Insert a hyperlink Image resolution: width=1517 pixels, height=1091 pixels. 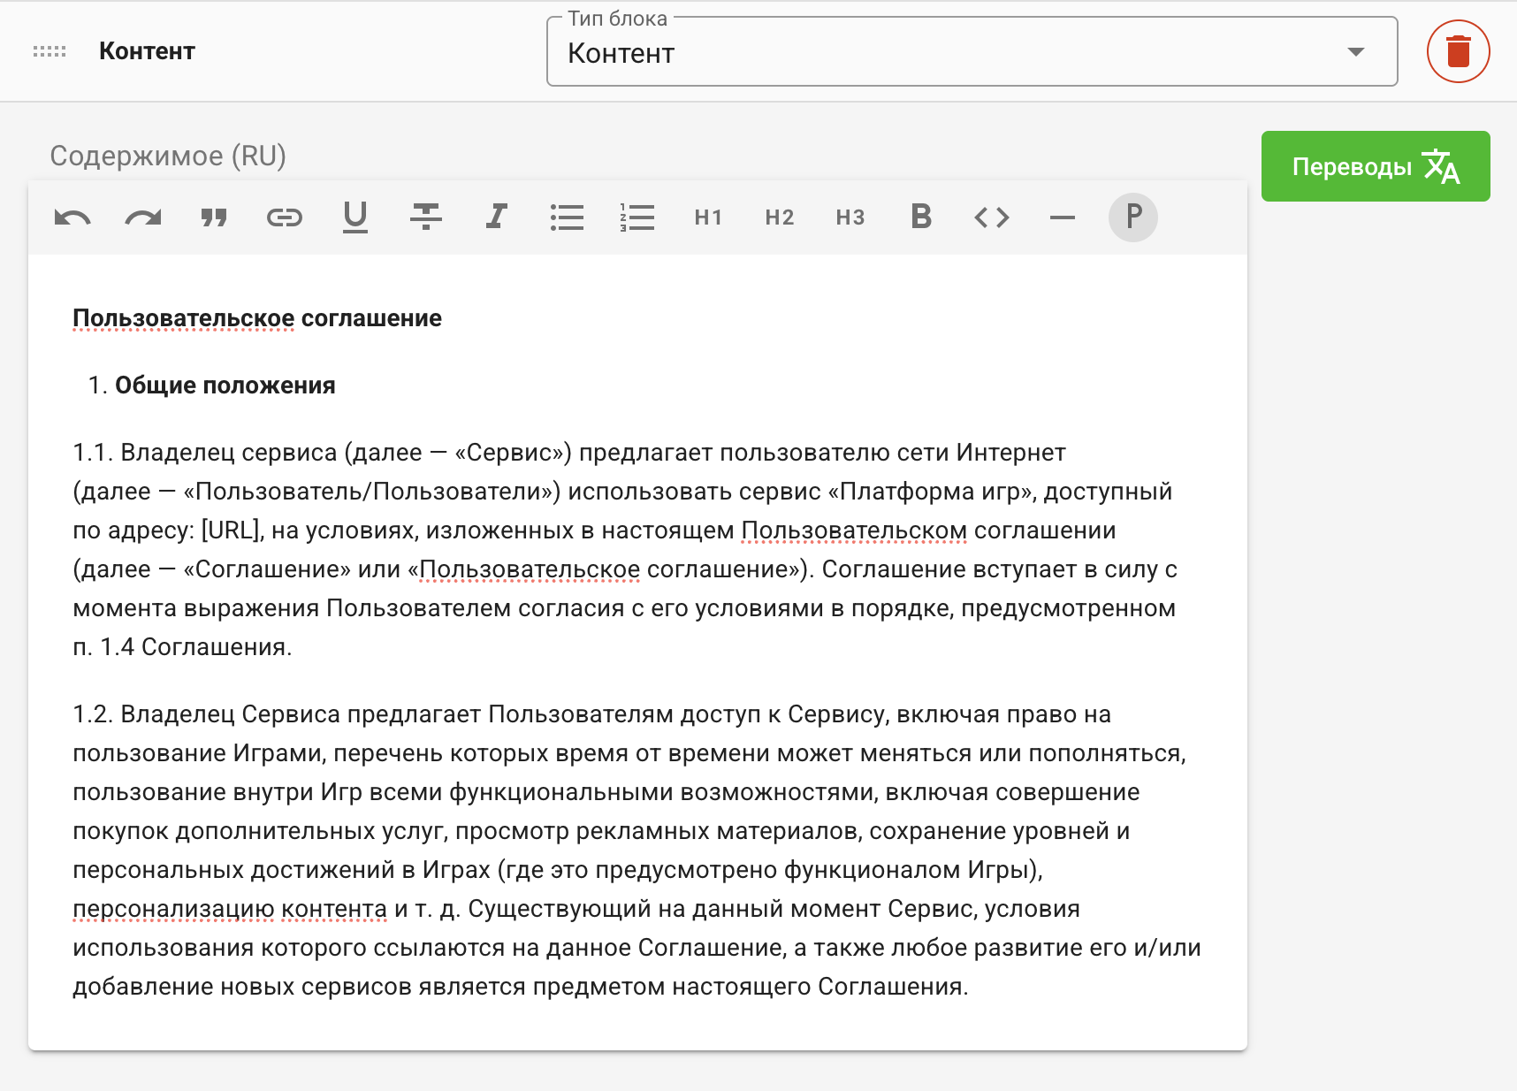285,217
